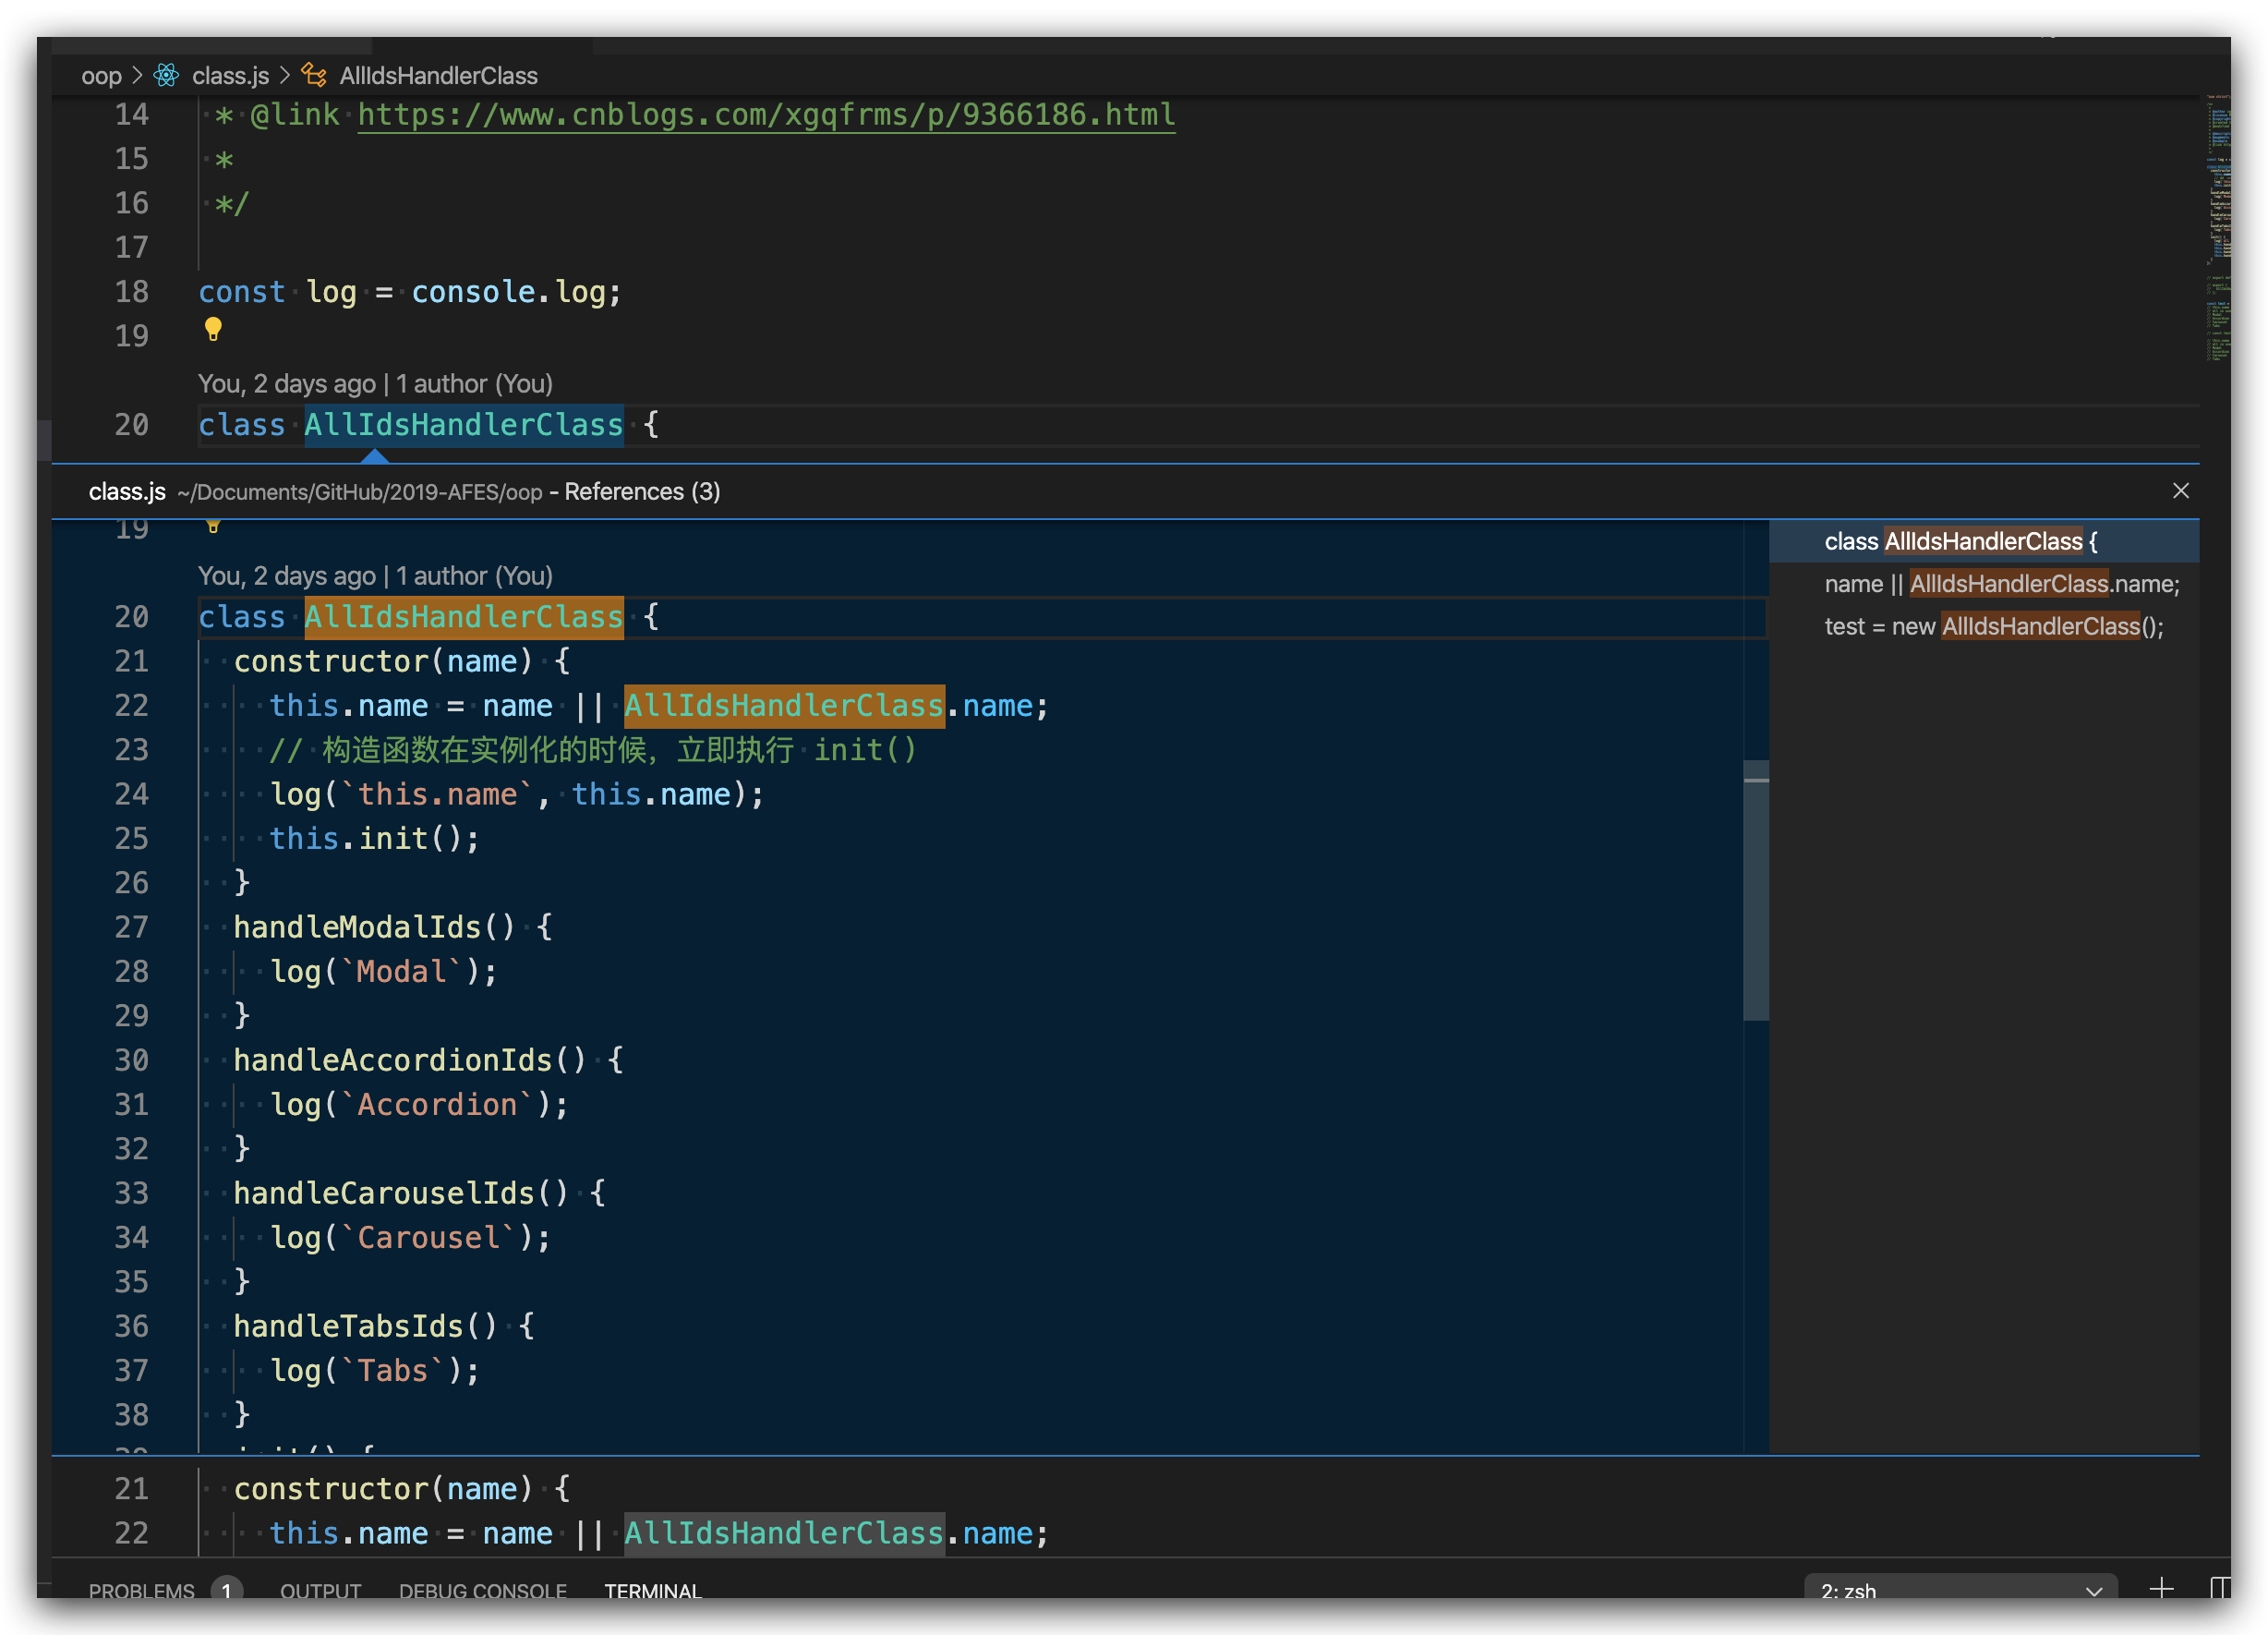
Task: Switch to the PROBLEMS tab
Action: click(141, 1590)
